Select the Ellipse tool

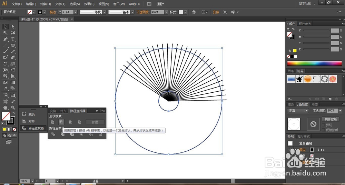(13, 45)
